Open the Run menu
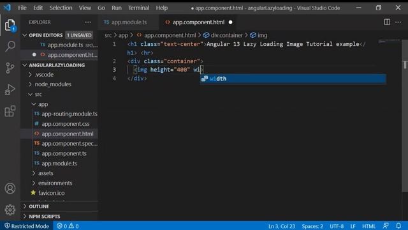This screenshot has width=408, height=230. [x=117, y=8]
